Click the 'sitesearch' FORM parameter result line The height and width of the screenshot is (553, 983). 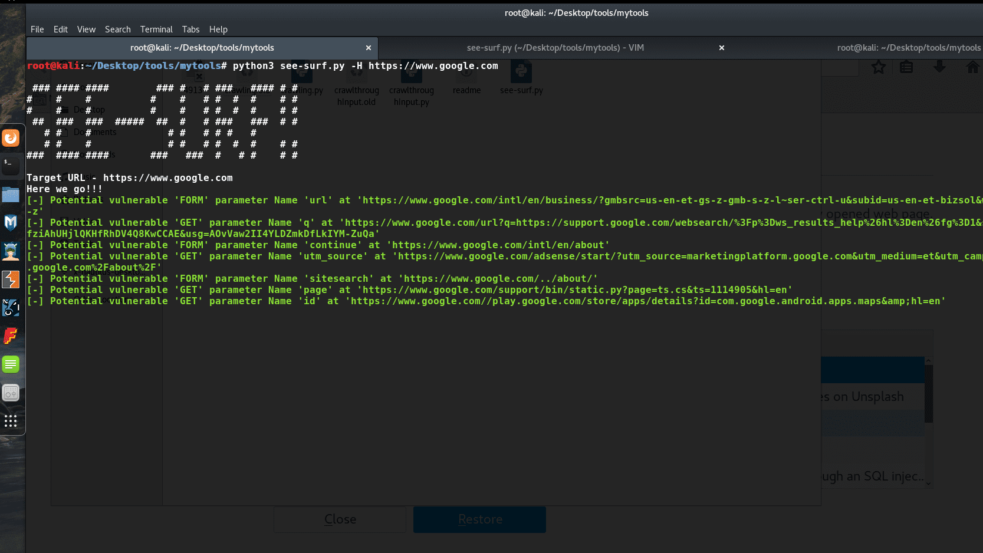click(313, 279)
